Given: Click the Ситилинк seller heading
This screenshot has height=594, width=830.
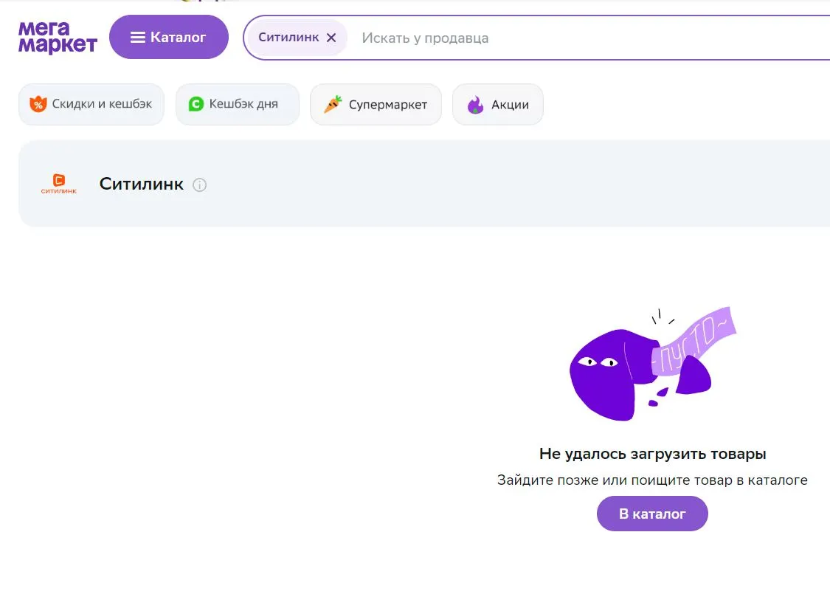Looking at the screenshot, I should pos(142,184).
